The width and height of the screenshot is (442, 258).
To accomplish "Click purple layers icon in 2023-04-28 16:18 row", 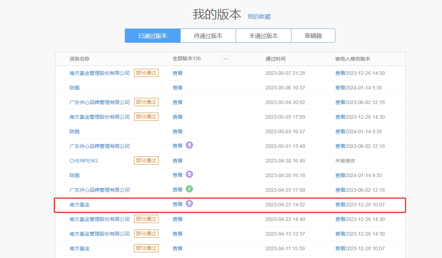I will pyautogui.click(x=190, y=175).
